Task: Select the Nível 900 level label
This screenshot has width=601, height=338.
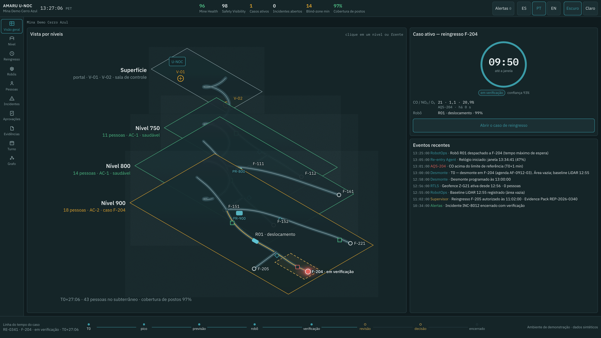Action: point(113,203)
